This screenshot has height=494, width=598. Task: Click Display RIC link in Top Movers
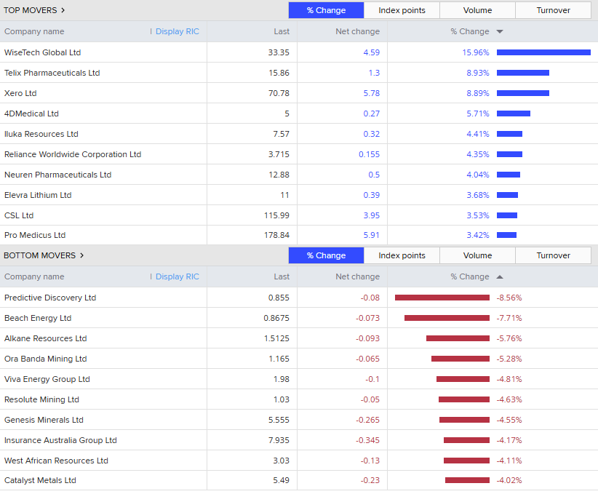pos(178,32)
